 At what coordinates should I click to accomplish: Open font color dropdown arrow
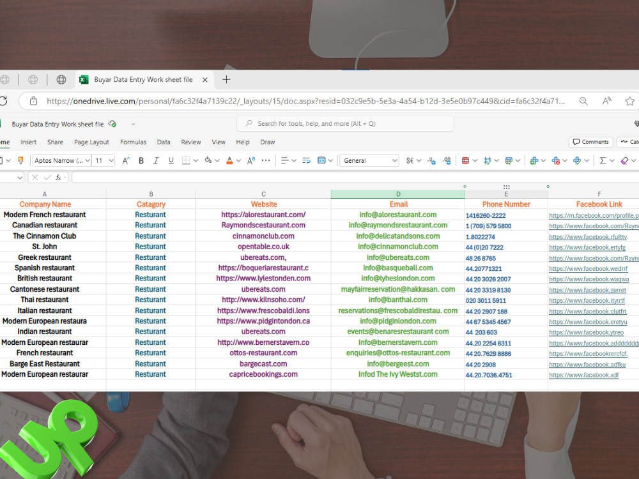click(239, 160)
